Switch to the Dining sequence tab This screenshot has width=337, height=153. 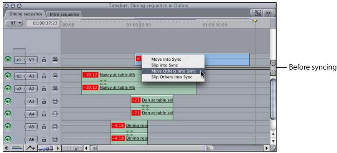coord(26,14)
